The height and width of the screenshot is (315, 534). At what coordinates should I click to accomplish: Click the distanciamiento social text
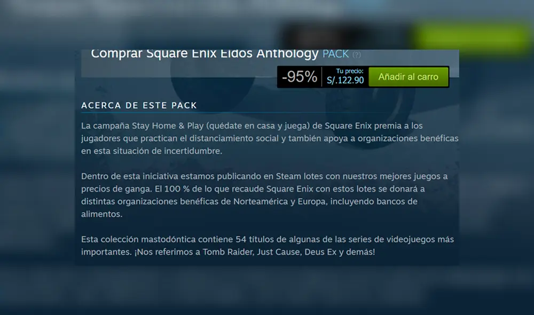point(234,138)
